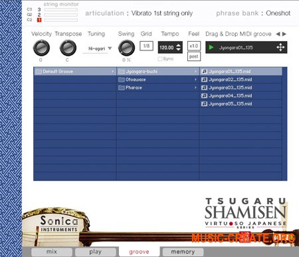Click the drag-and-drop MIDI move icon
299x257 pixels.
coord(280,47)
